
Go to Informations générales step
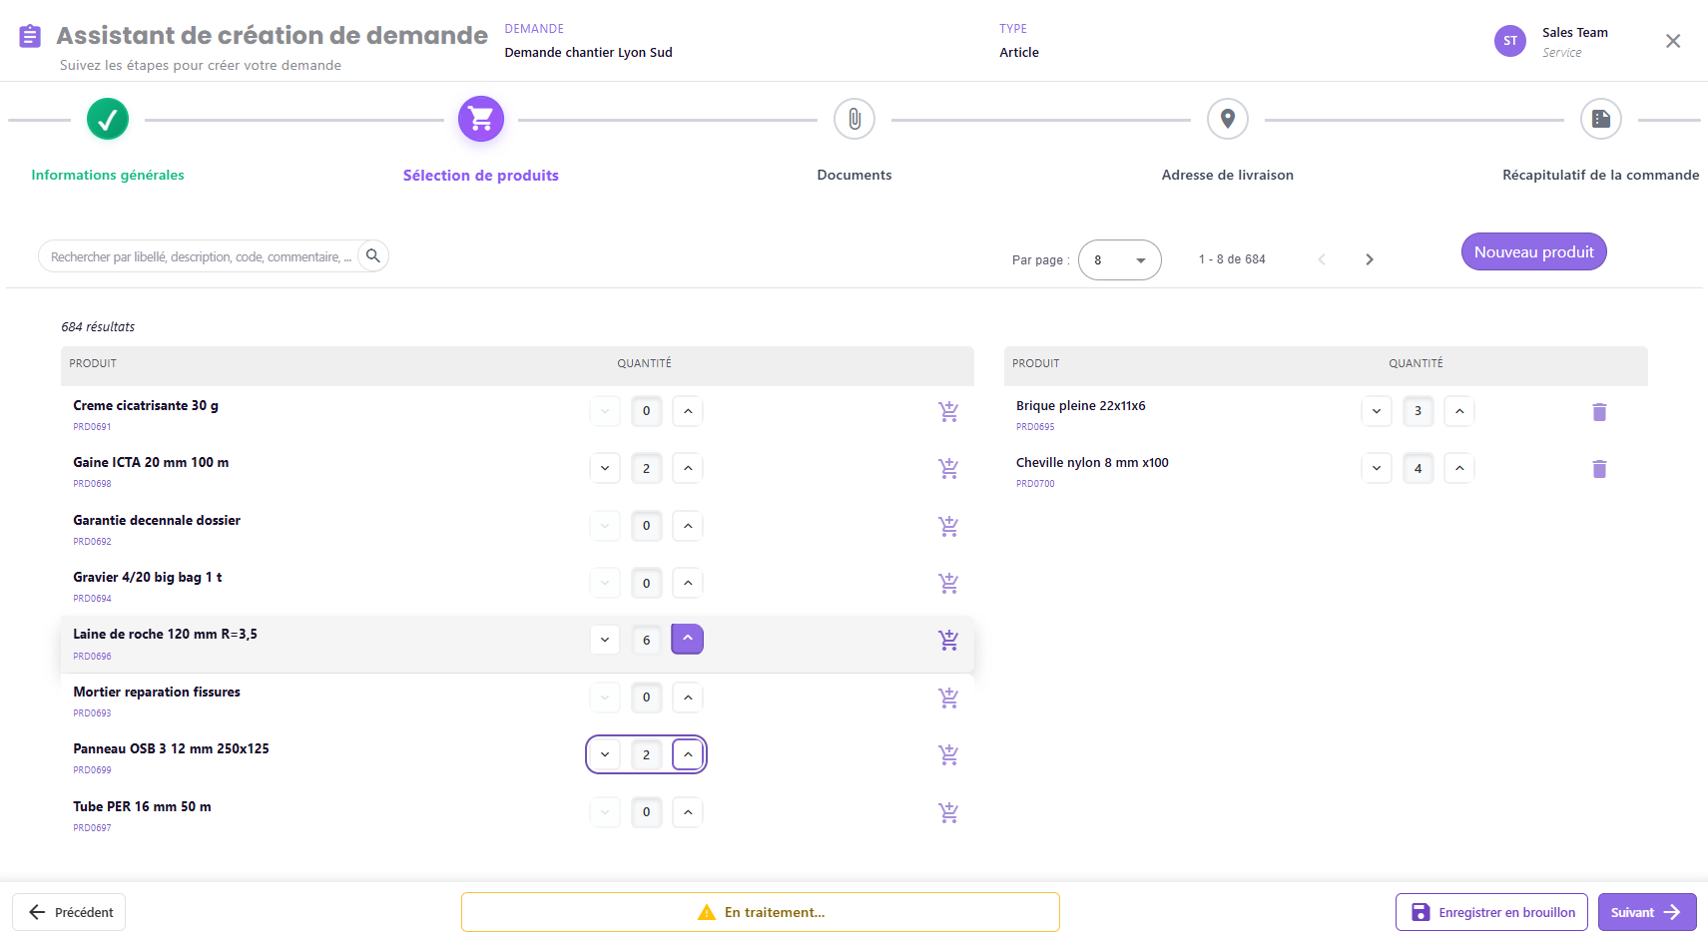point(108,175)
